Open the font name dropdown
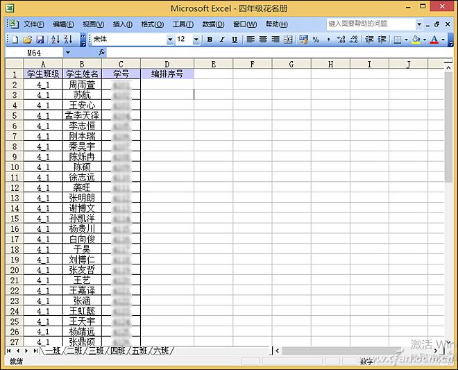 (x=170, y=40)
